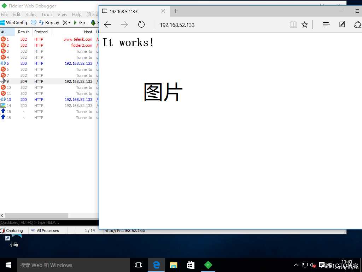Open the Edge Hub lines icon
Viewport: 362px width, 272px height.
point(326,24)
